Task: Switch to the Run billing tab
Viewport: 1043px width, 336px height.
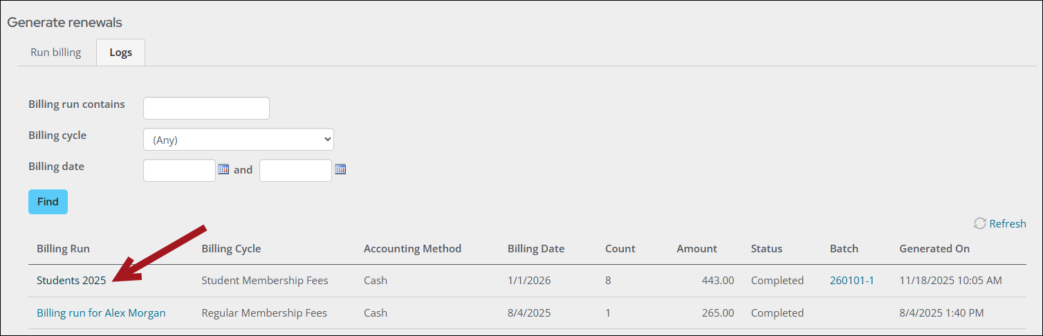Action: click(55, 53)
